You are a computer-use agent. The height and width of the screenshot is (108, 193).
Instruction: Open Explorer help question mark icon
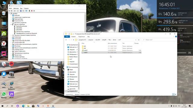[x=176, y=37]
